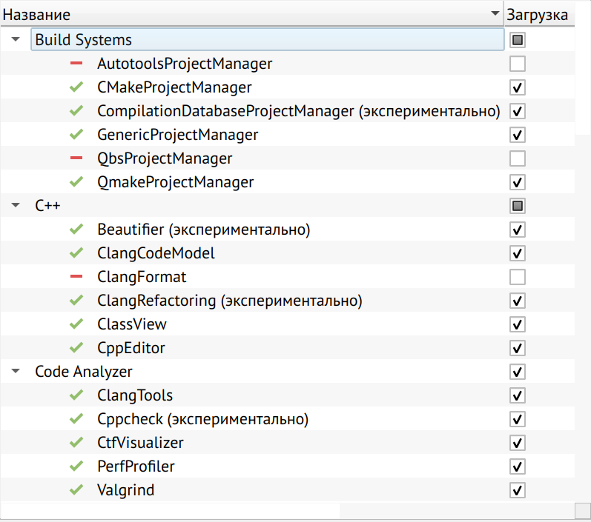Enable loading of AutotoolsProjectManager plugin

pyautogui.click(x=518, y=64)
